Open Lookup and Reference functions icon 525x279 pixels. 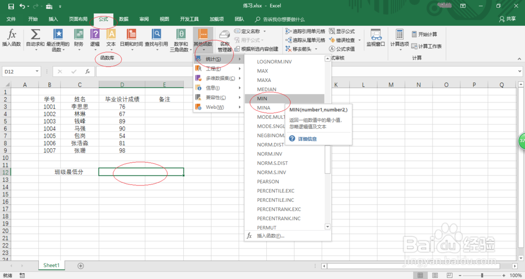click(x=156, y=35)
